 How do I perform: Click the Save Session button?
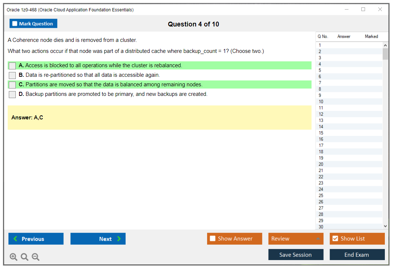(296, 254)
